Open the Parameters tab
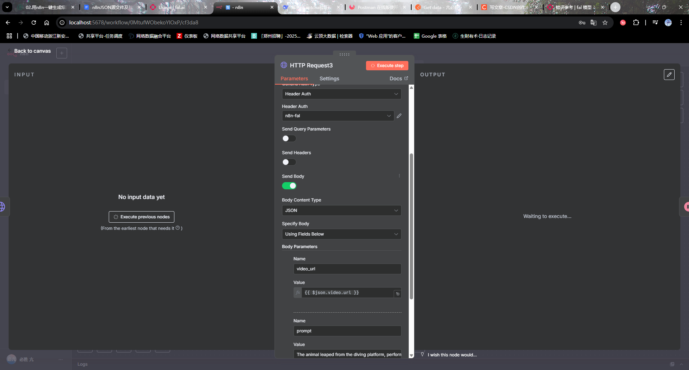Image resolution: width=689 pixels, height=370 pixels. coord(294,79)
